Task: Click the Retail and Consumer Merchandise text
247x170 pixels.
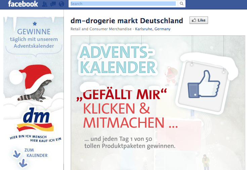Action: pyautogui.click(x=101, y=29)
